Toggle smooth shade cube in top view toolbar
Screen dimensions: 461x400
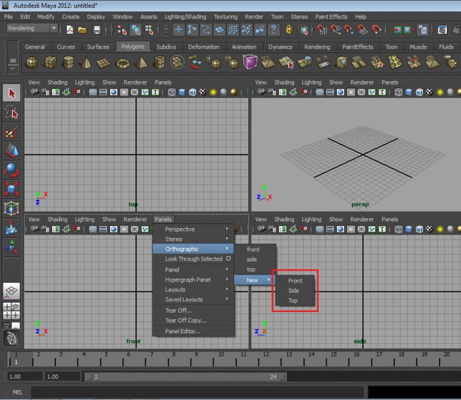point(182,92)
